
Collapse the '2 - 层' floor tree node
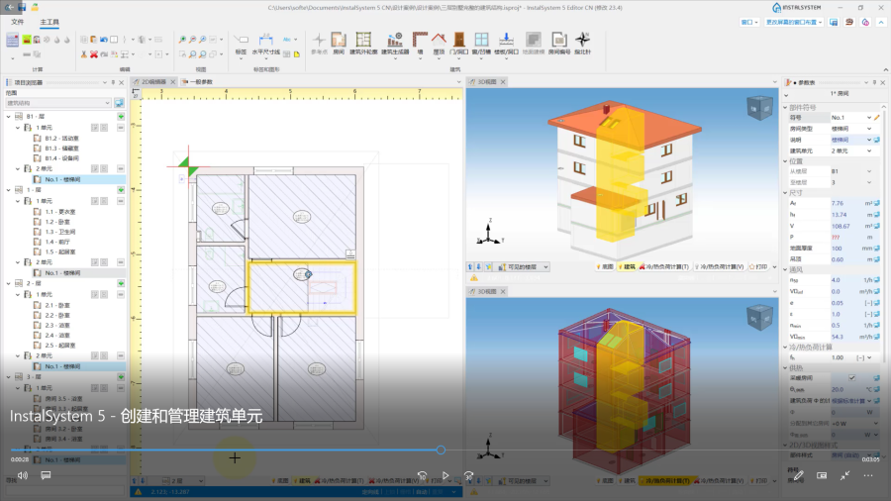[x=9, y=283]
